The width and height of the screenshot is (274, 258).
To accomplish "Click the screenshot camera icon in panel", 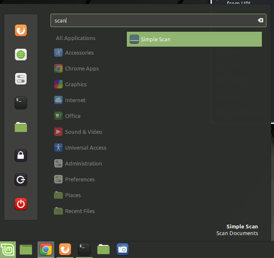I will point(123,249).
